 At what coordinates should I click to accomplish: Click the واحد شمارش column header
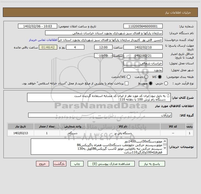click(73, 126)
